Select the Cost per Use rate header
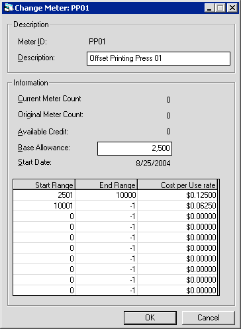 pos(177,185)
